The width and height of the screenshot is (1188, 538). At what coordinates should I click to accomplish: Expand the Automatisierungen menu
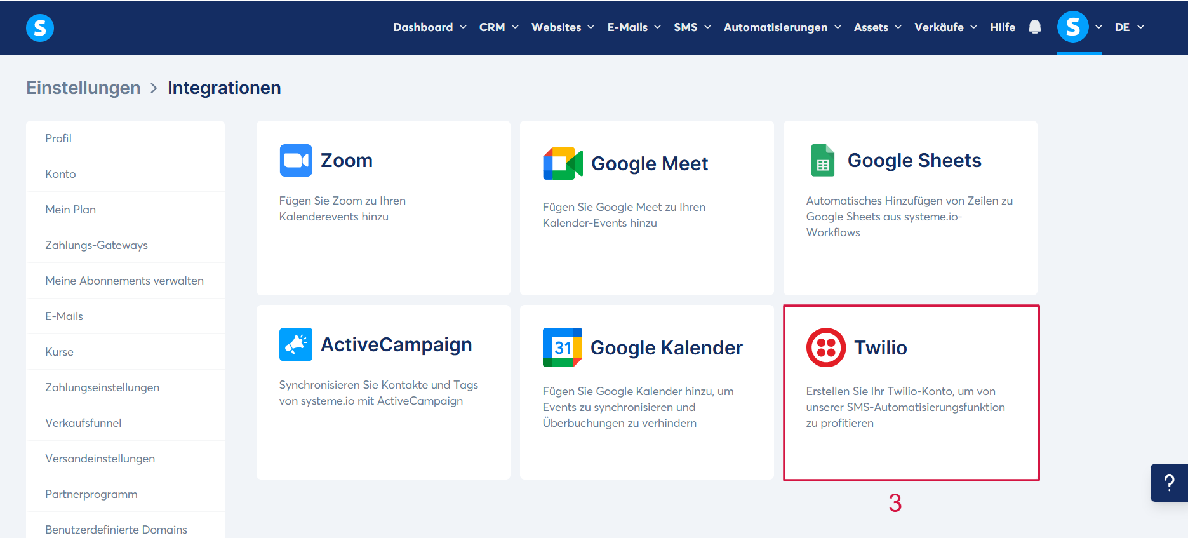782,27
